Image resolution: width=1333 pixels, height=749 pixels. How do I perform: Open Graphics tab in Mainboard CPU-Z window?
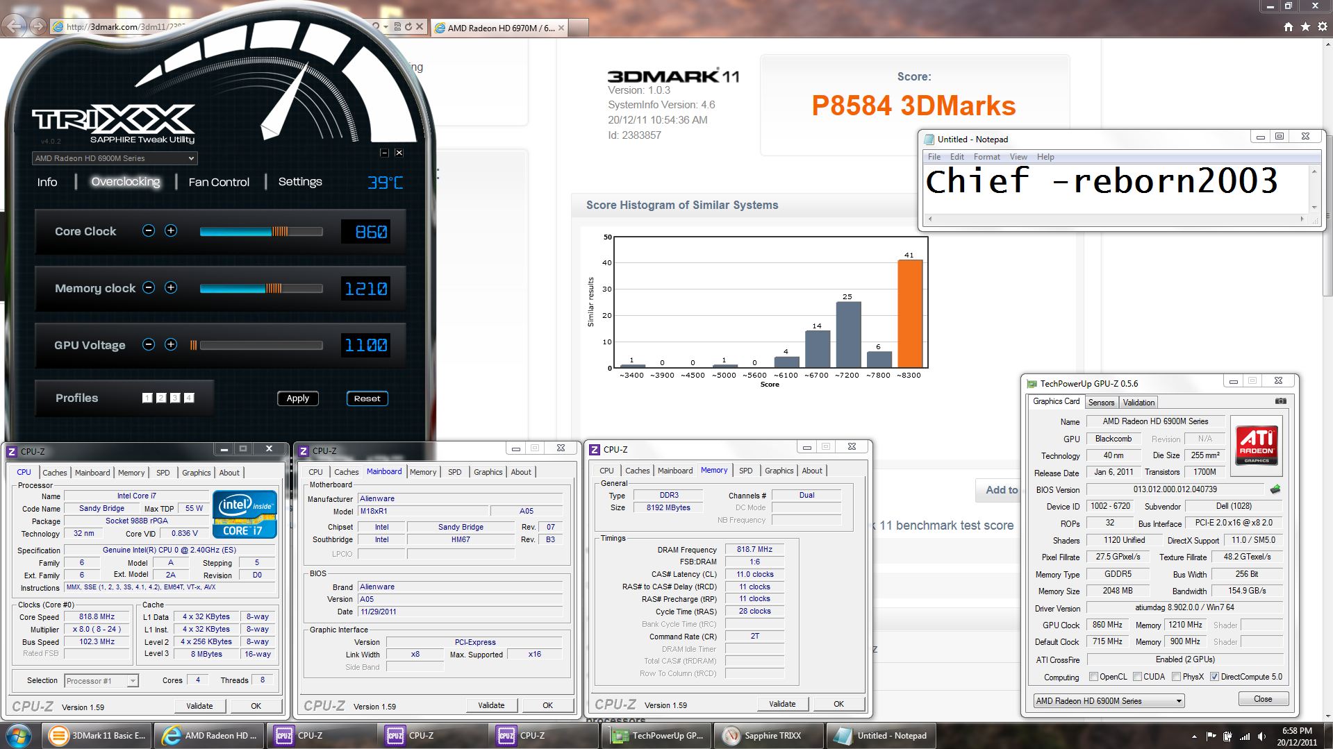pos(488,472)
